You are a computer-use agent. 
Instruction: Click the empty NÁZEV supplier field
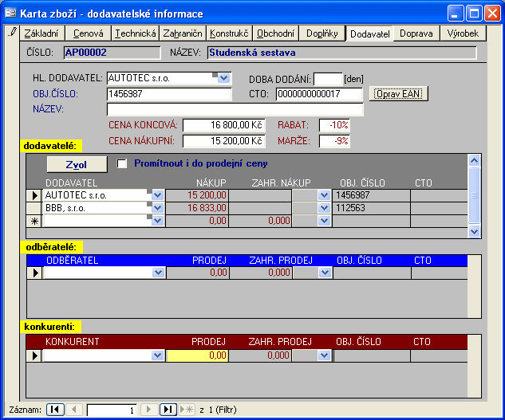(x=235, y=109)
